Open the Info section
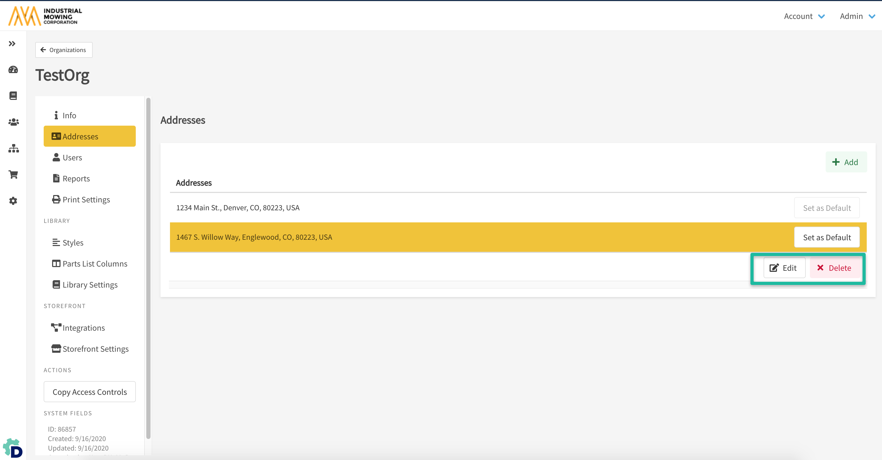Screen dimensions: 882x460 69,116
